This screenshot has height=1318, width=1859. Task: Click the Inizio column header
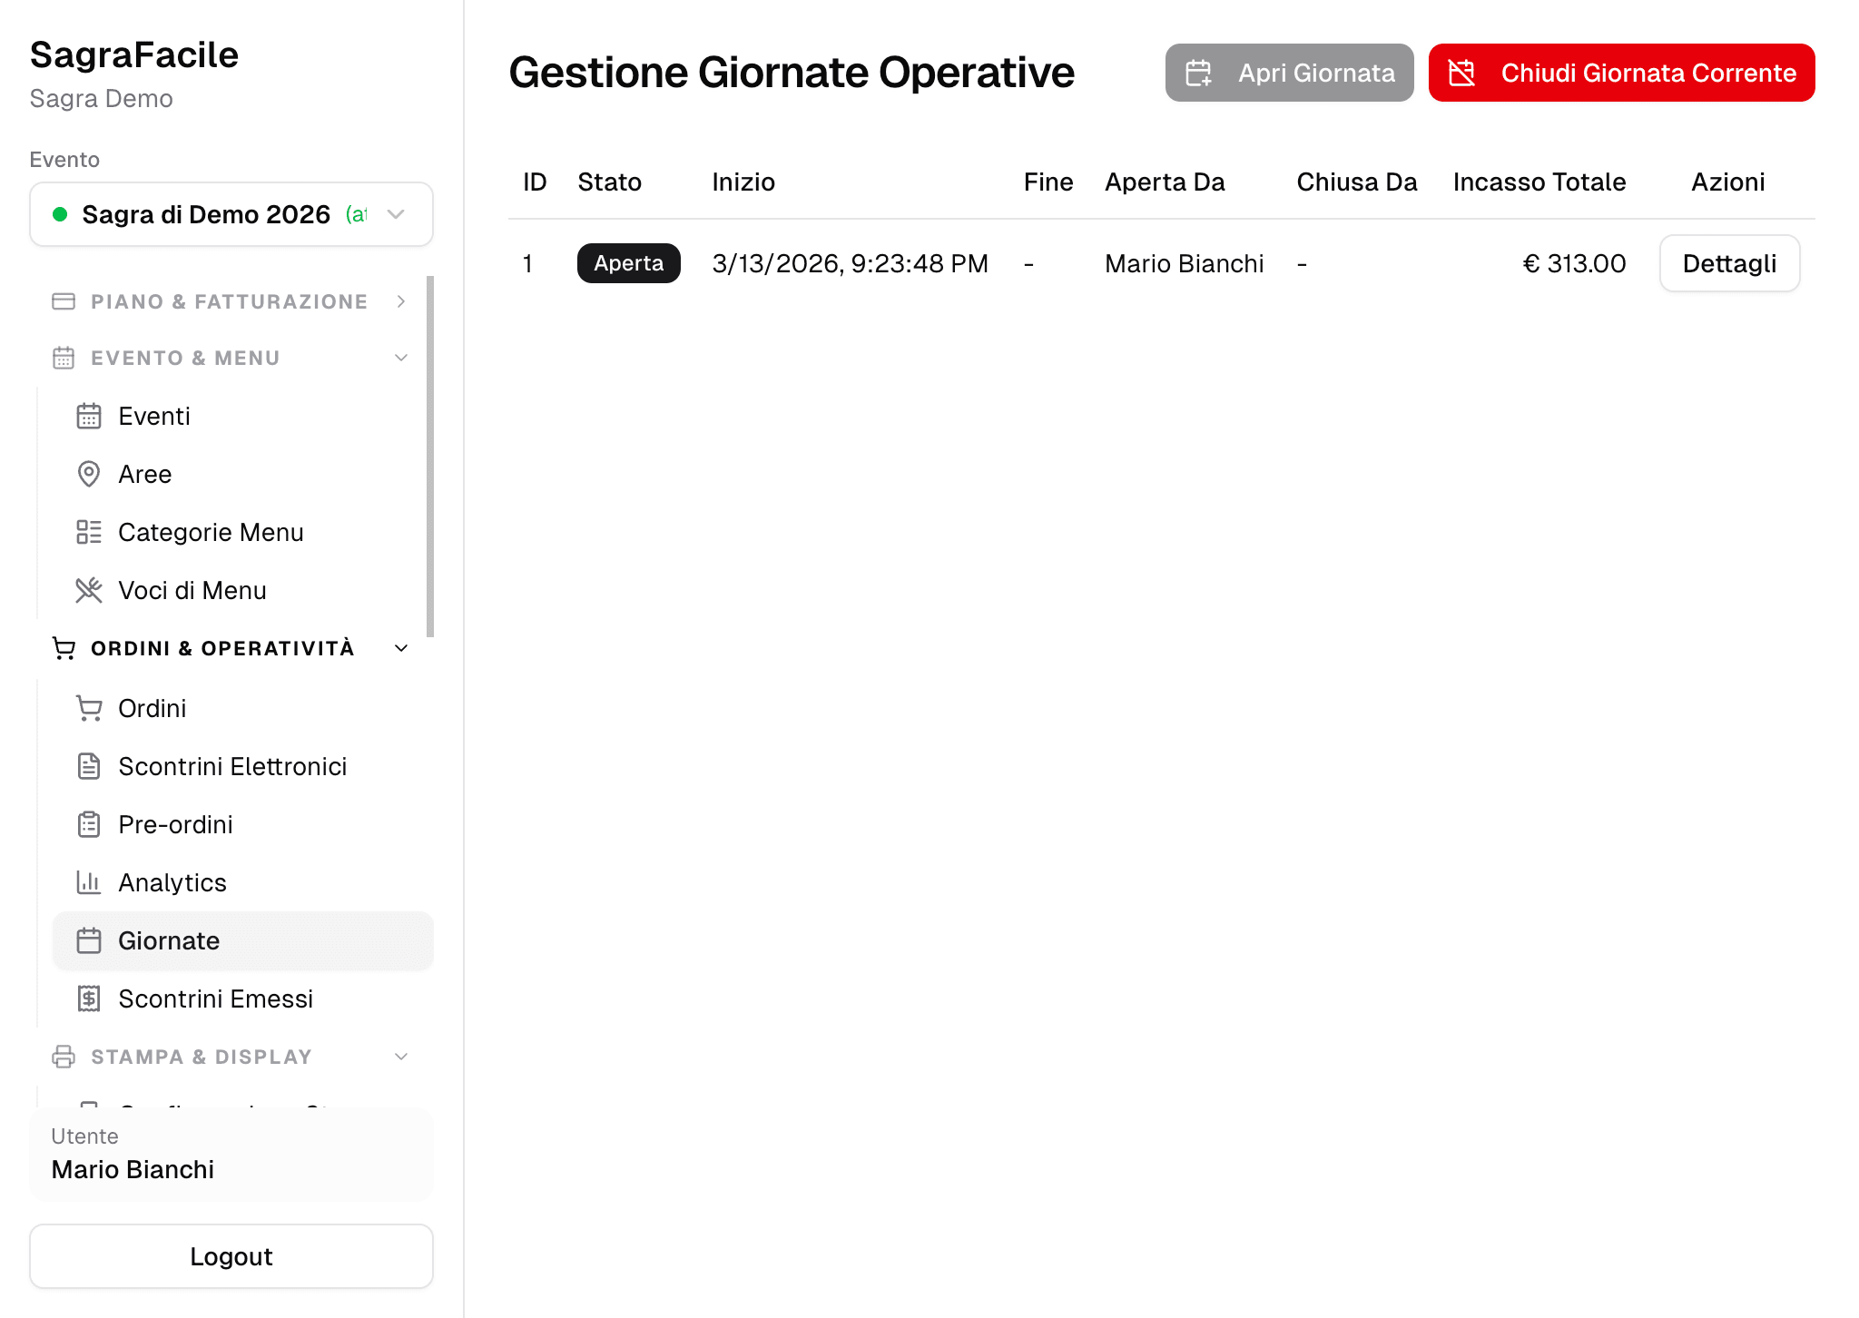[x=743, y=182]
